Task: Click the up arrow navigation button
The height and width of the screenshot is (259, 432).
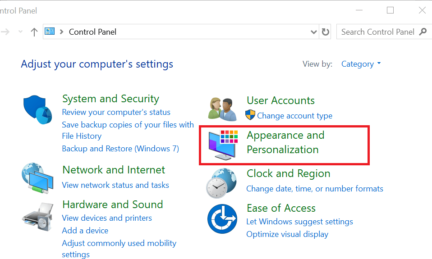Action: [34, 32]
